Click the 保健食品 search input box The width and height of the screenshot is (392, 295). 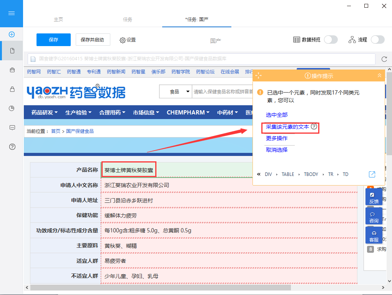pyautogui.click(x=223, y=92)
